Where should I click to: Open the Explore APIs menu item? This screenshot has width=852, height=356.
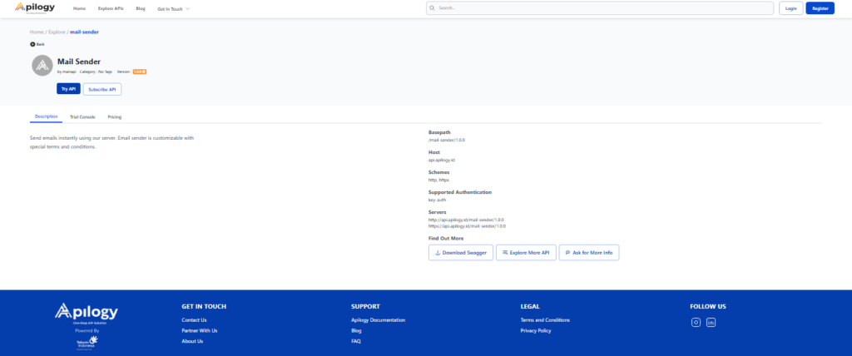point(111,8)
